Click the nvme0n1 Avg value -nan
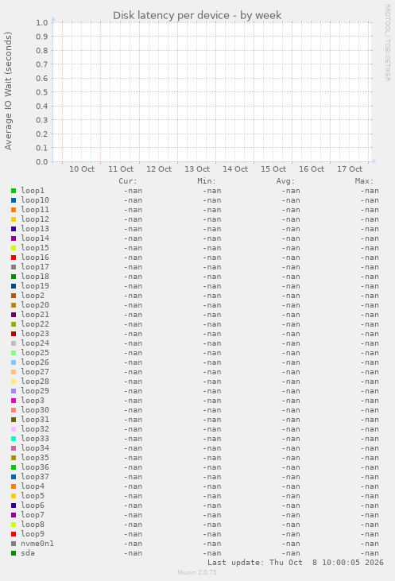The height and width of the screenshot is (581, 395). click(x=291, y=544)
